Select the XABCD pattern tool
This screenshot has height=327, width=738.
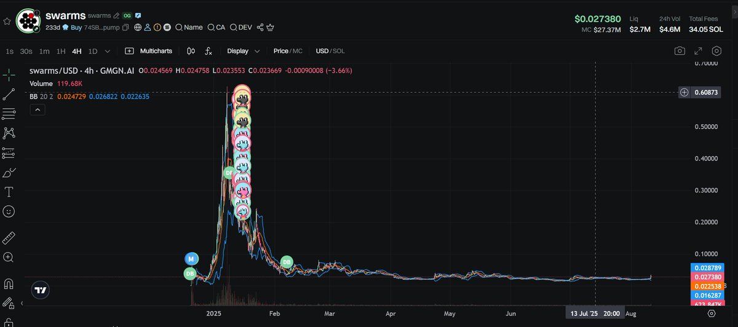point(9,133)
